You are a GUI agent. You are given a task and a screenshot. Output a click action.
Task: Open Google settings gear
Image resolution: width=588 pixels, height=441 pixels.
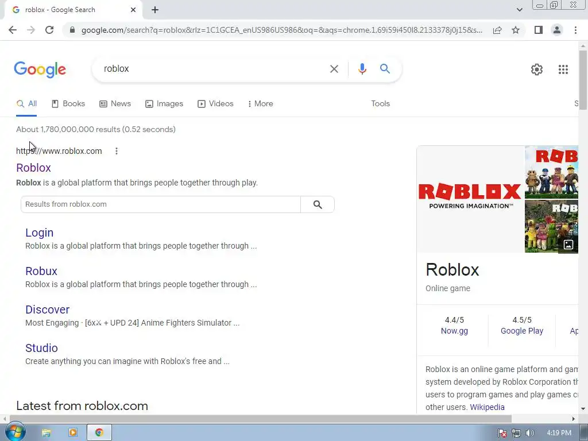(537, 69)
